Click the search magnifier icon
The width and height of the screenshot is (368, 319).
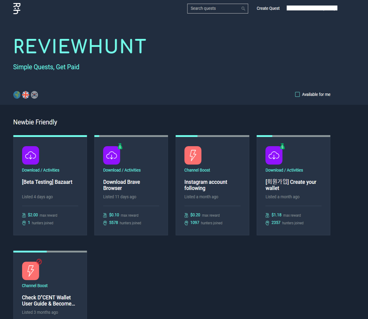coord(243,9)
